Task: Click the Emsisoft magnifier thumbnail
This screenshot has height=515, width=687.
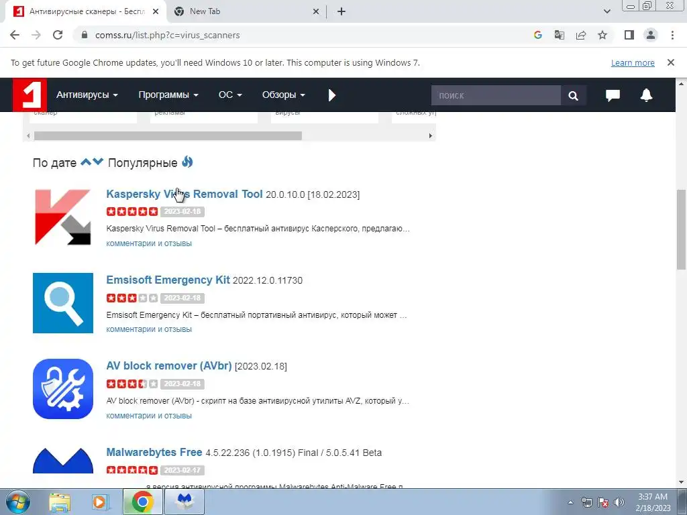Action: pos(62,303)
